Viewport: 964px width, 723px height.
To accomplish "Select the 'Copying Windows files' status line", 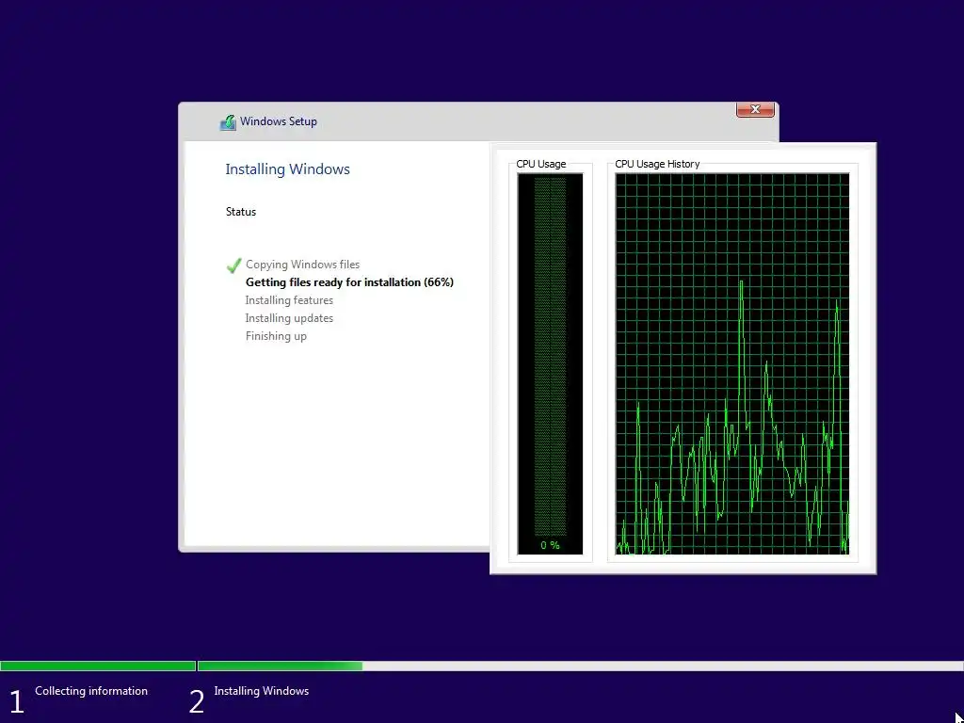I will pos(302,265).
